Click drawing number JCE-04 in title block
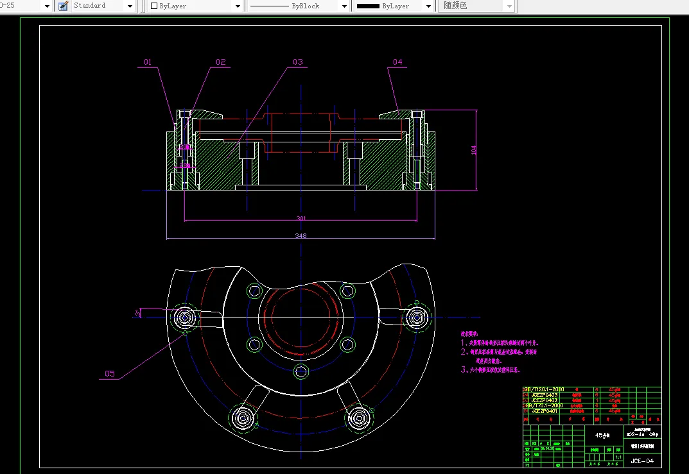This screenshot has height=474, width=689. (x=642, y=461)
